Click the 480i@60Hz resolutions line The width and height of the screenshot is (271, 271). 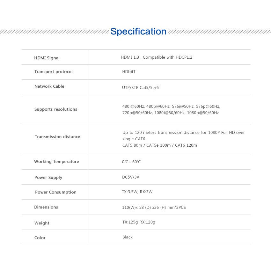pos(171,106)
